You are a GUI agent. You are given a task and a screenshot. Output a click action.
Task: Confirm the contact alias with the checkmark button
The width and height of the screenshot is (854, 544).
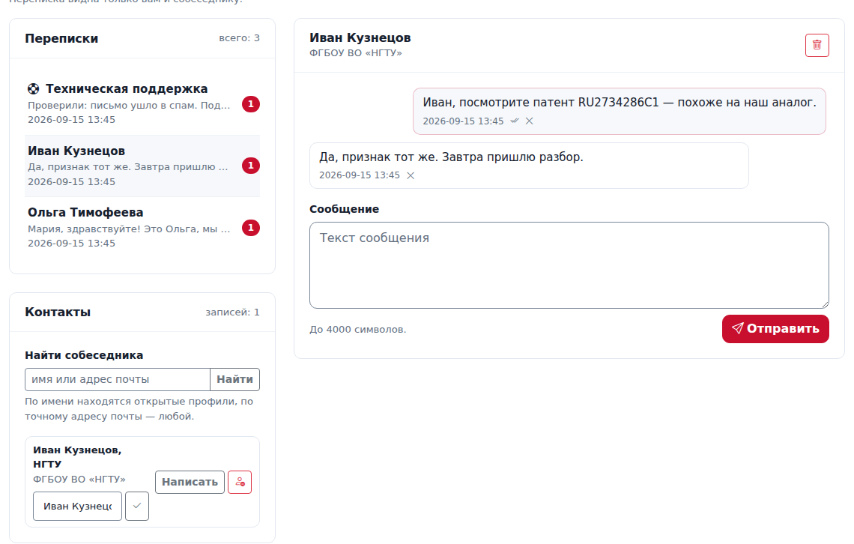pyautogui.click(x=136, y=506)
